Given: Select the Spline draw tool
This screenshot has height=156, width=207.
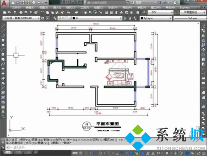Looking at the screenshot, I should [3, 64].
